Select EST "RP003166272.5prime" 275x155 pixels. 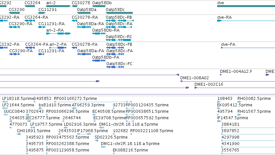click(x=75, y=99)
